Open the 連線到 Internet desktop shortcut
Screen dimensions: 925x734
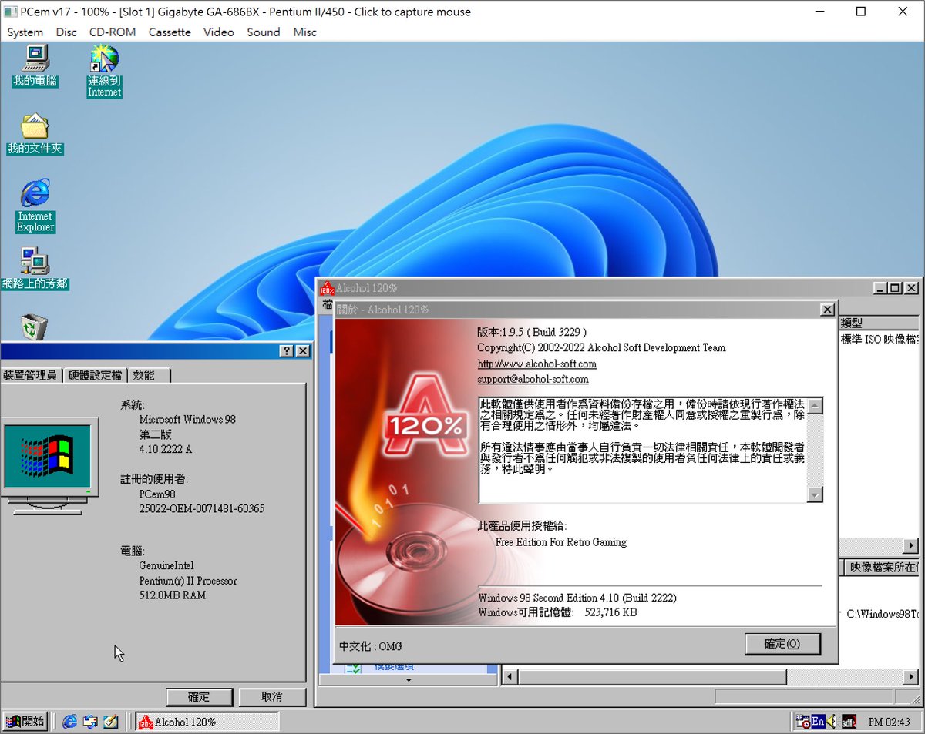pyautogui.click(x=104, y=71)
